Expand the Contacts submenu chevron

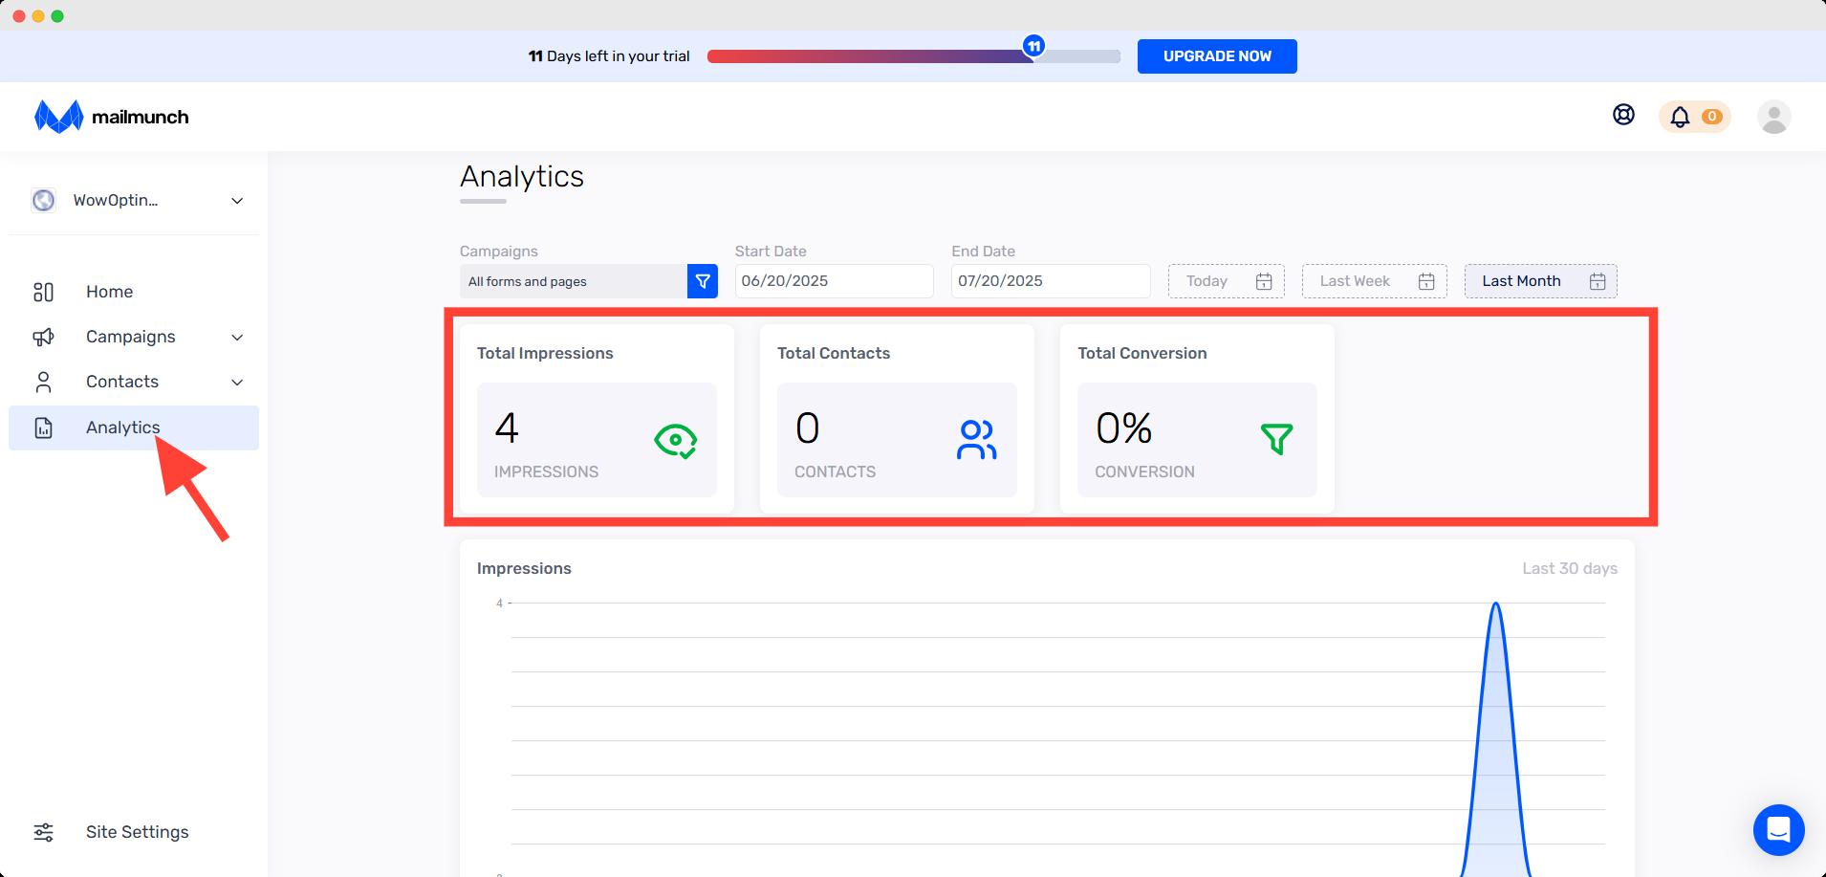pos(237,383)
